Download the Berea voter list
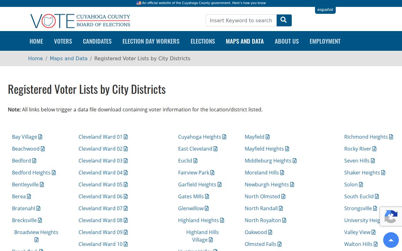Screen dimensions: 402x251 pos(21,196)
